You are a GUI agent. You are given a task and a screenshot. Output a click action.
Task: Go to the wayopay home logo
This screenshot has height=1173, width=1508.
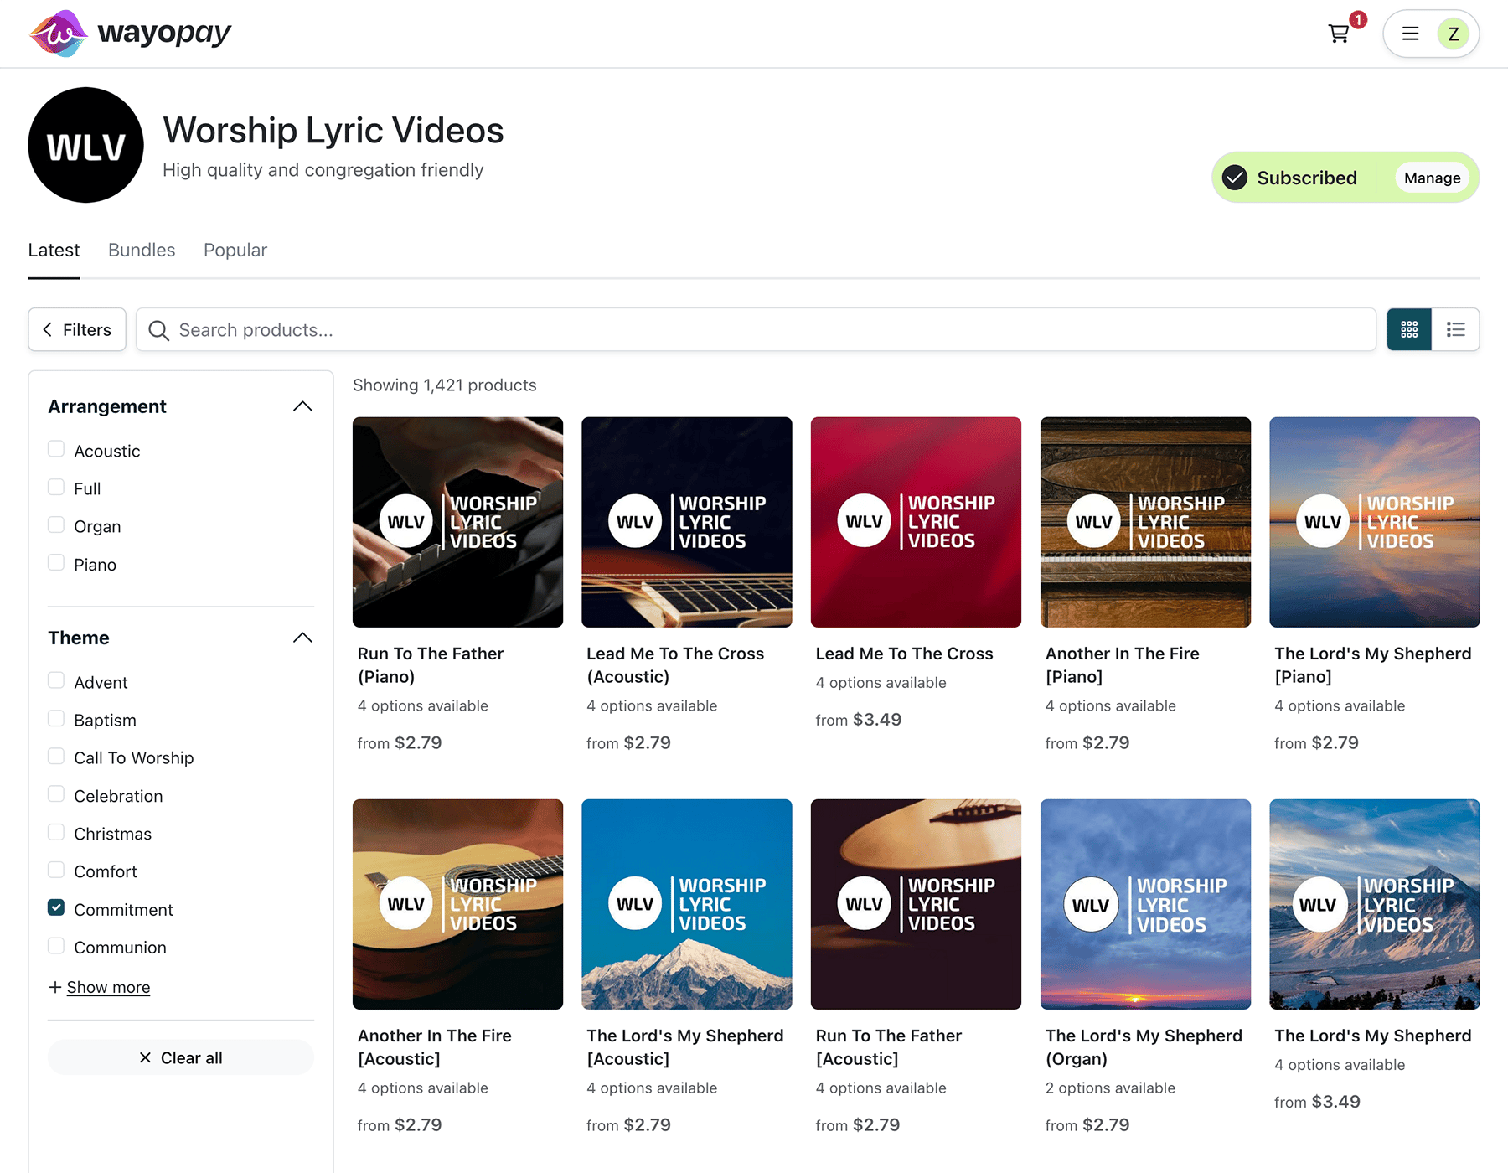[130, 34]
